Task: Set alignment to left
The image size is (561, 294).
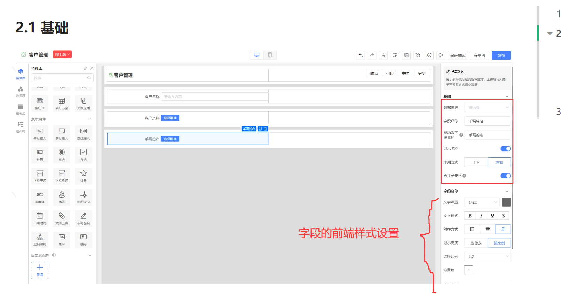Action: click(472, 229)
